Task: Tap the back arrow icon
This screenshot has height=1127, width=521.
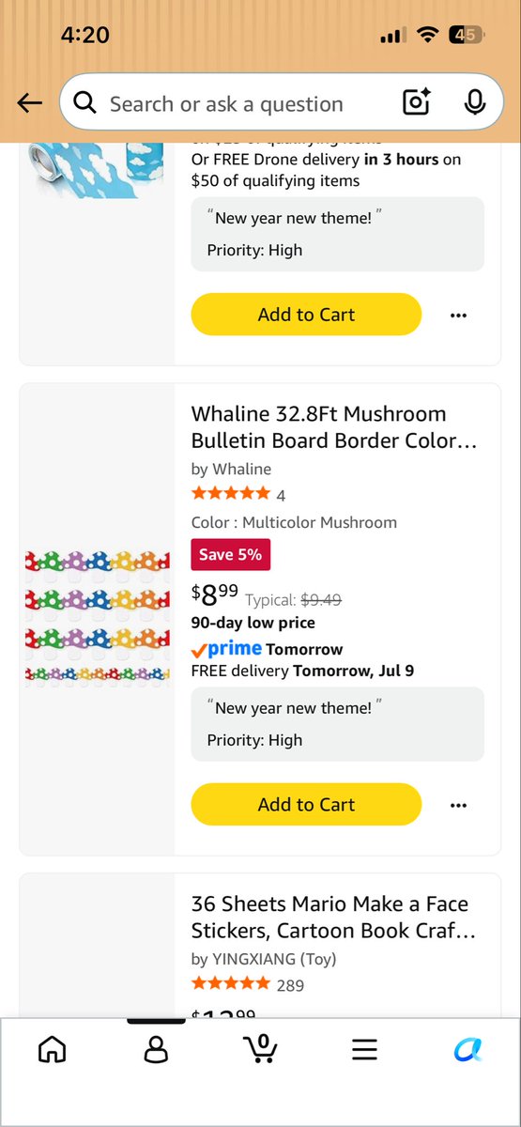Action: coord(29,103)
